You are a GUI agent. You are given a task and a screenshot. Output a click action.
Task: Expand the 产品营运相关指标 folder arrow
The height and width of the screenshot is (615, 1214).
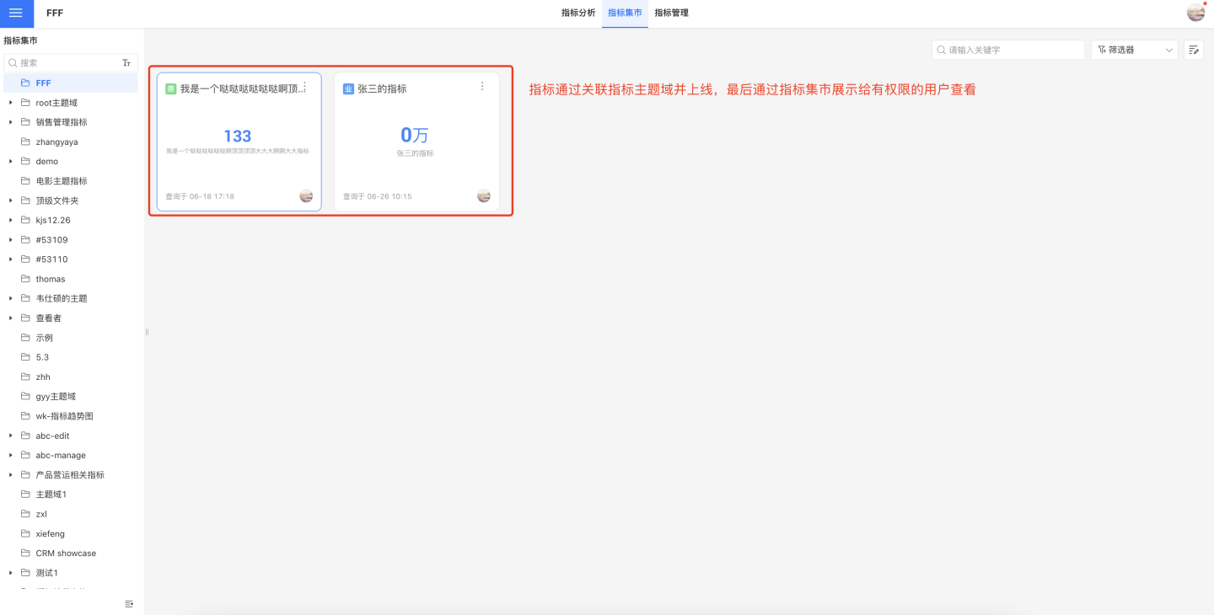coord(11,475)
